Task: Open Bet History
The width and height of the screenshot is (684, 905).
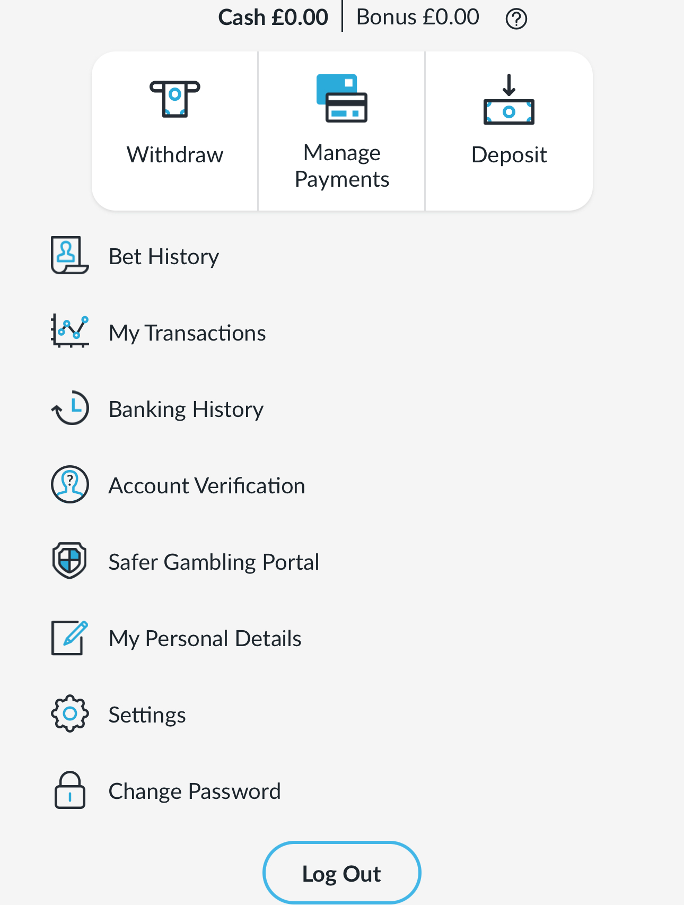Action: [x=163, y=256]
